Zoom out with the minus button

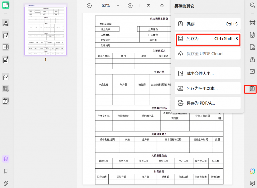click(89, 6)
